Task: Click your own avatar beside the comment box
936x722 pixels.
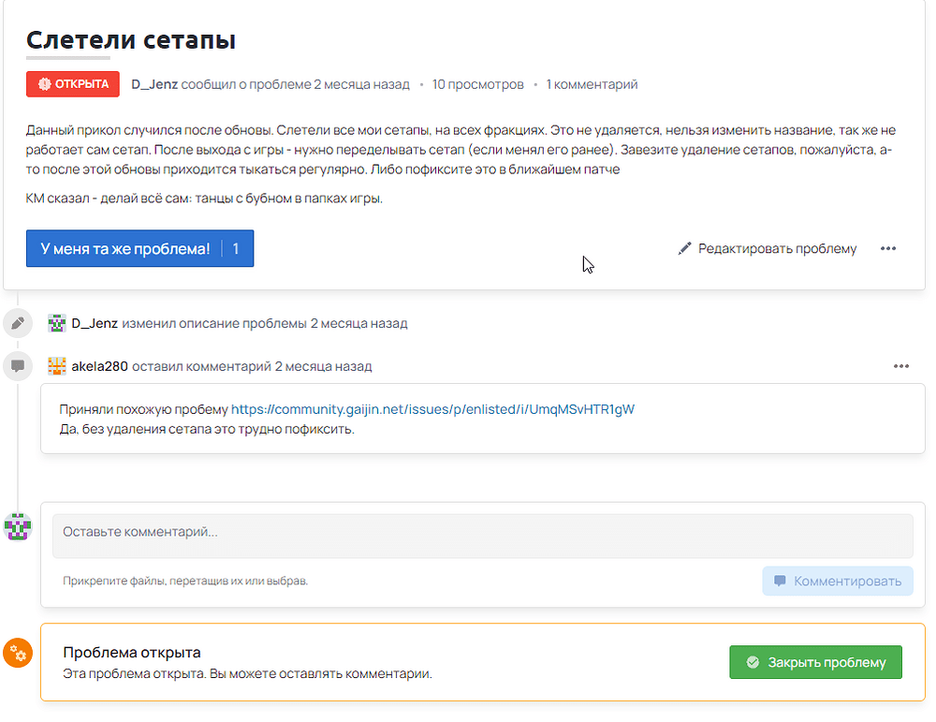Action: tap(19, 527)
